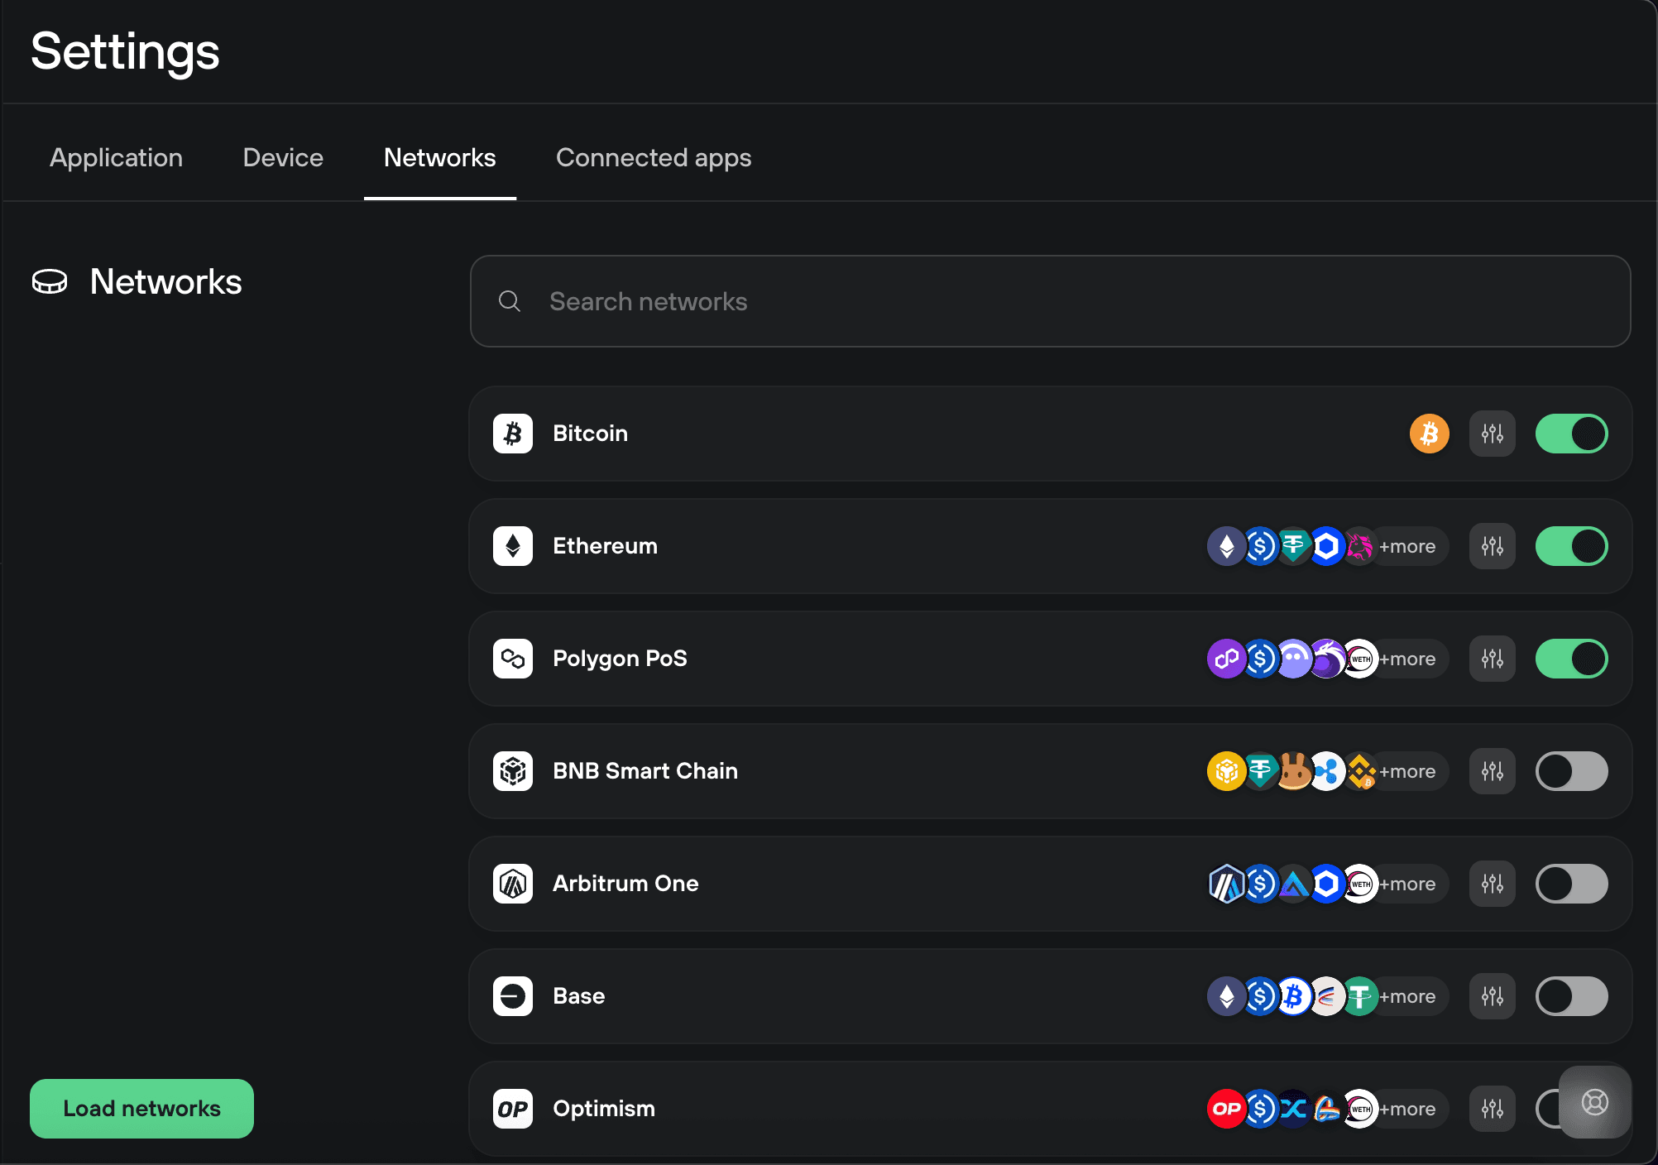Click the Ethereum network logo
Screen dimensions: 1658x1165
513,546
